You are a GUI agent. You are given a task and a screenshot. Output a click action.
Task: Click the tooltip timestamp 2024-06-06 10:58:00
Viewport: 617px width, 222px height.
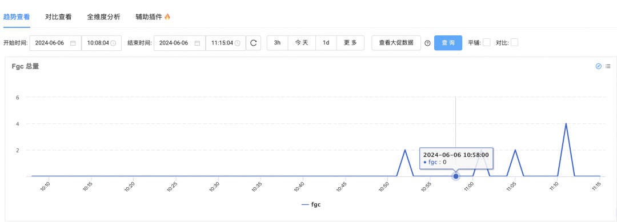[x=456, y=155]
